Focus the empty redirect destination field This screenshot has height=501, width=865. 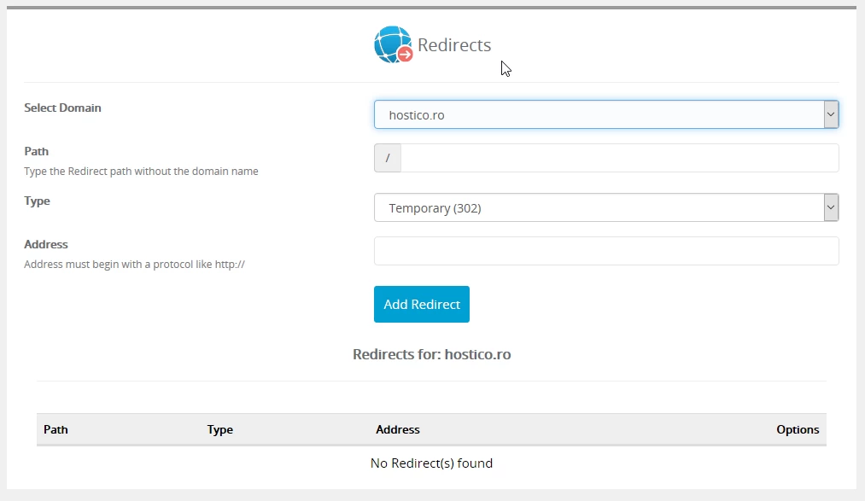coord(606,250)
